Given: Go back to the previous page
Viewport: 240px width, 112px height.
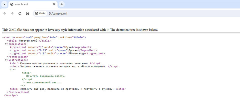Looking at the screenshot, I should coord(5,14).
